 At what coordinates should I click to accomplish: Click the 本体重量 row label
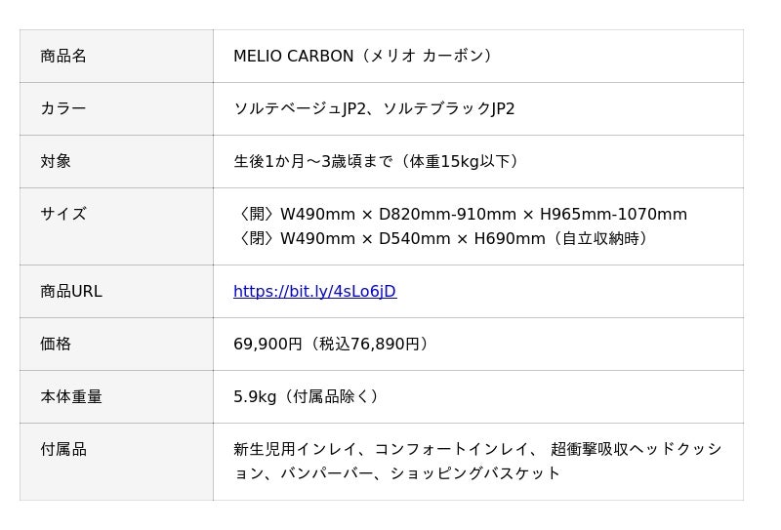tap(70, 397)
